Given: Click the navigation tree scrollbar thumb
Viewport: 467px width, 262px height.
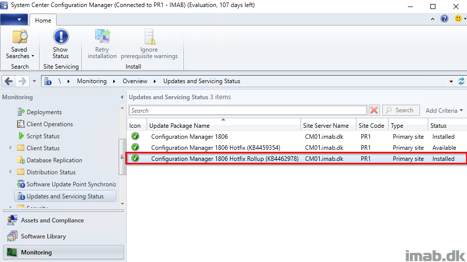Looking at the screenshot, I should pos(122,157).
